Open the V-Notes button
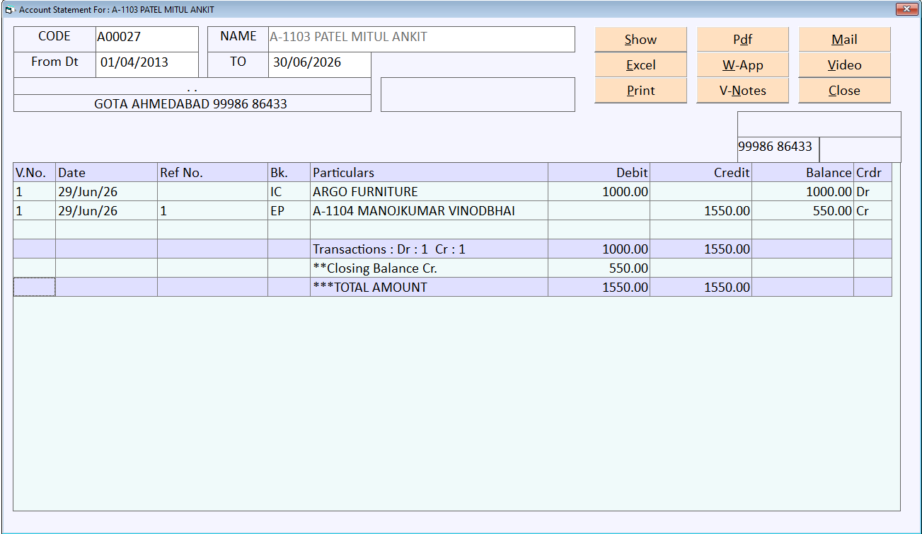The width and height of the screenshot is (922, 534). 742,91
